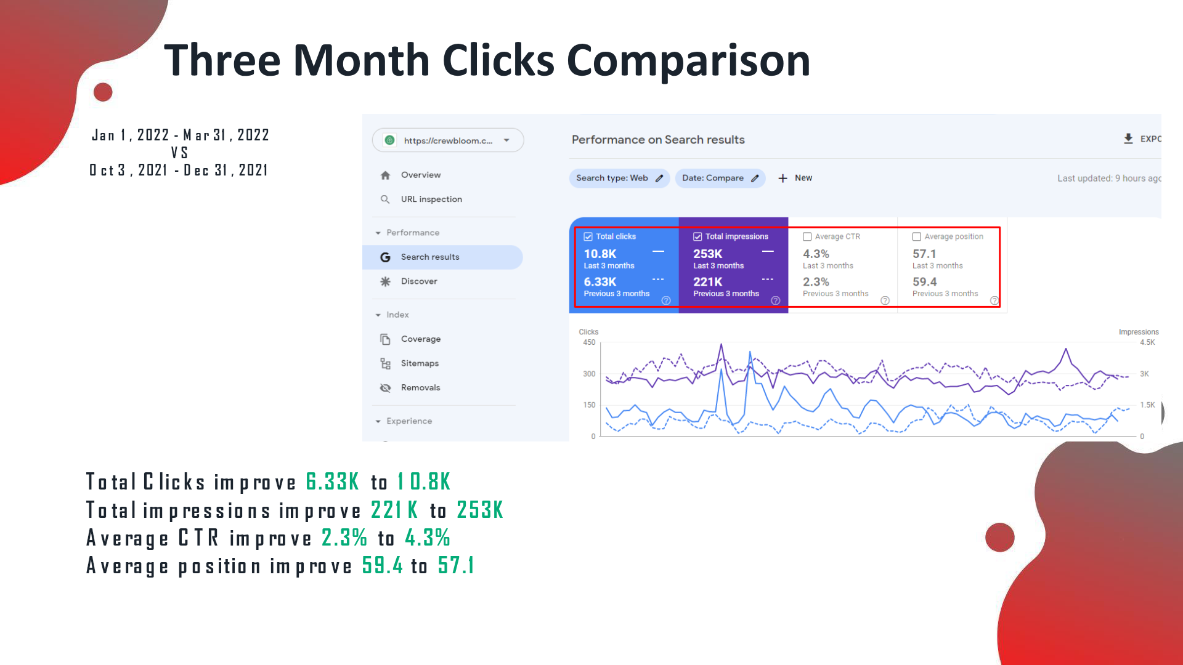Open the Discover report
The width and height of the screenshot is (1183, 665).
coord(419,281)
